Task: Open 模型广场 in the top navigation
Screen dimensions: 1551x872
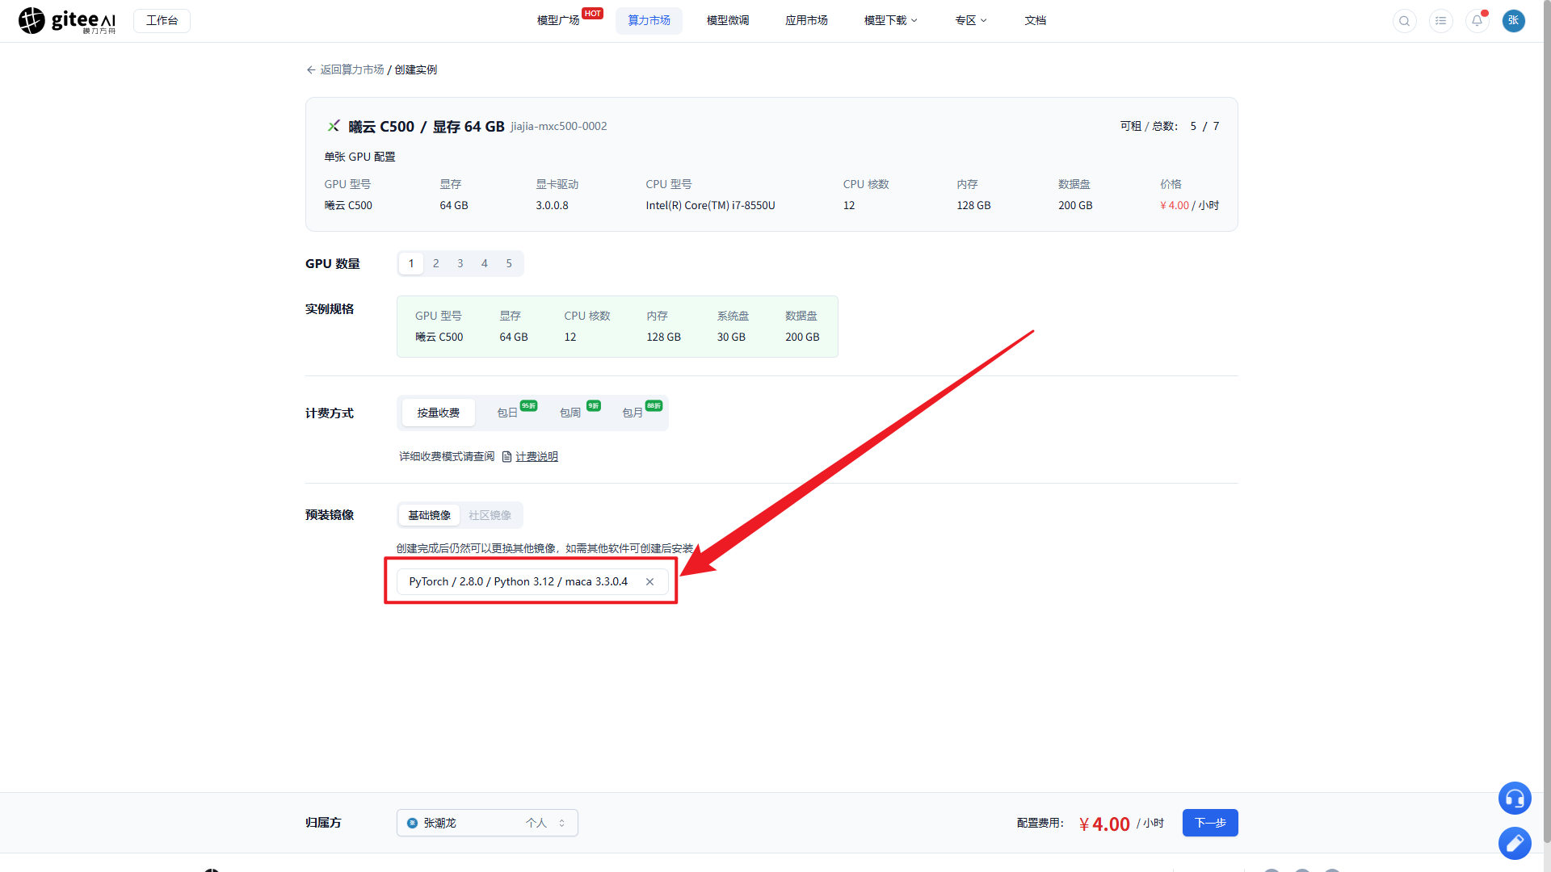Action: point(558,20)
